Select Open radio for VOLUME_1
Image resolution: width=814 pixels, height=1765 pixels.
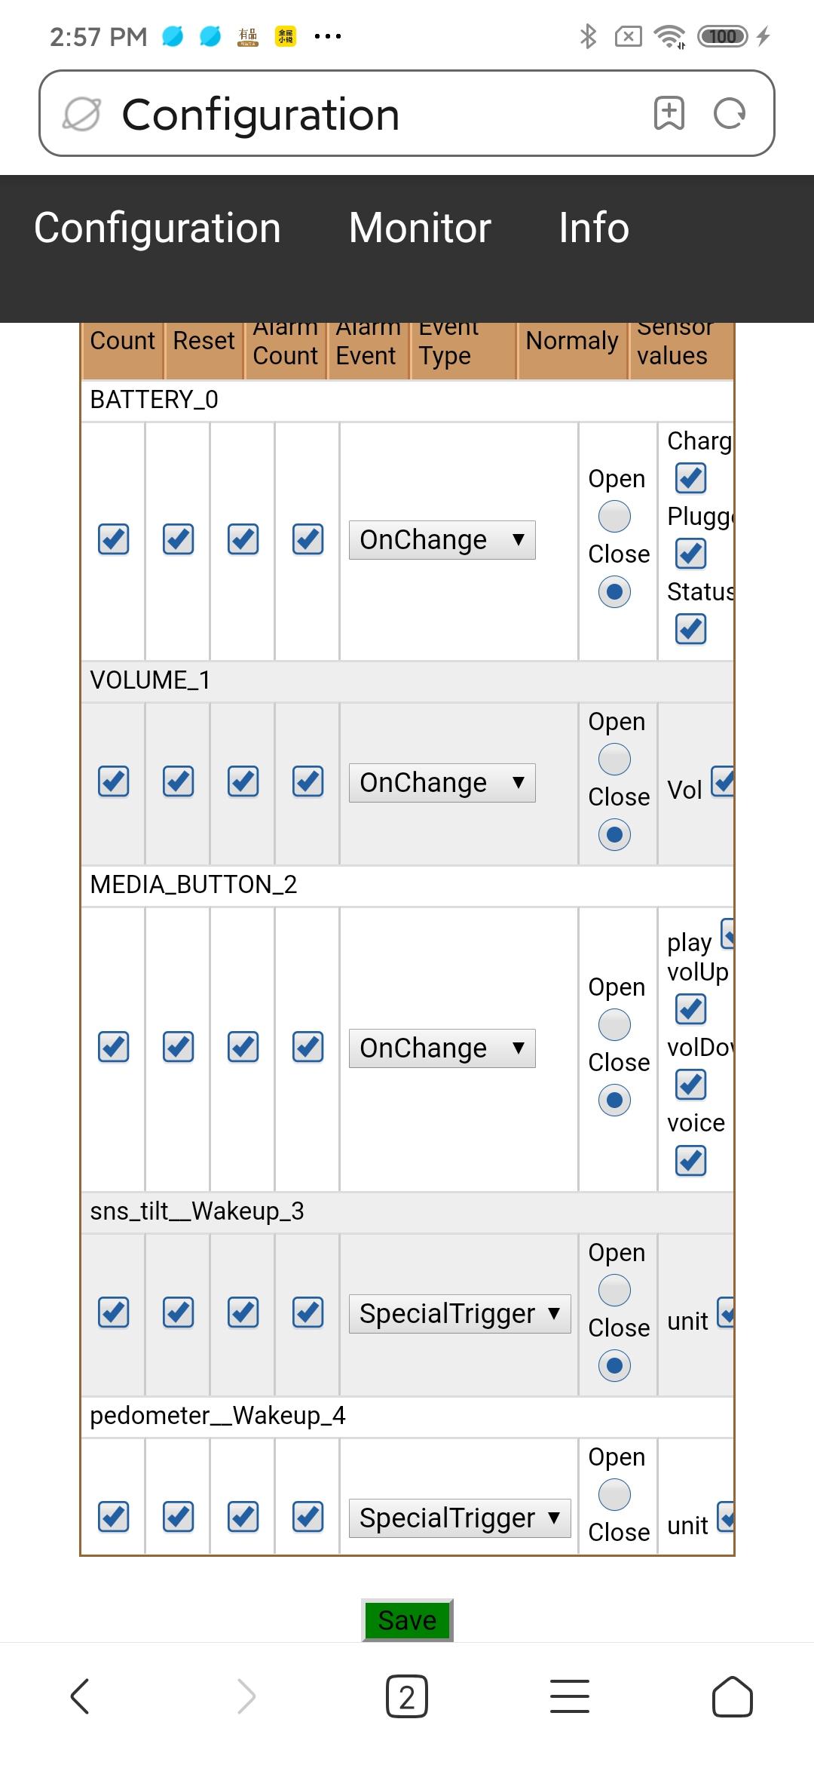tap(614, 760)
